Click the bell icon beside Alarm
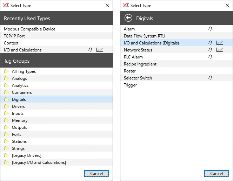 pyautogui.click(x=210, y=29)
